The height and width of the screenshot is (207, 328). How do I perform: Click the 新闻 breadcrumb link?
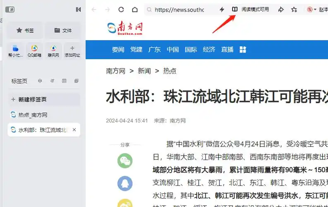[x=144, y=71]
